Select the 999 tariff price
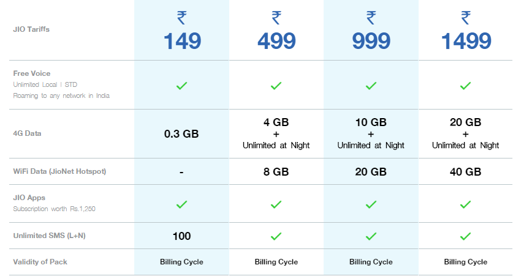Image resolution: width=513 pixels, height=276 pixels. (x=371, y=41)
